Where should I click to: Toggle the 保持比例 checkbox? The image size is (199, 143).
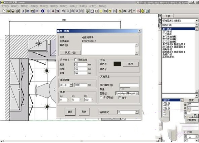75,60
